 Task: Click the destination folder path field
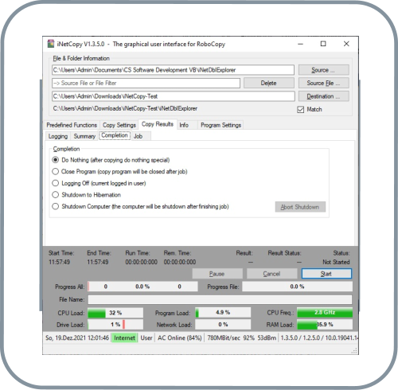(174, 96)
